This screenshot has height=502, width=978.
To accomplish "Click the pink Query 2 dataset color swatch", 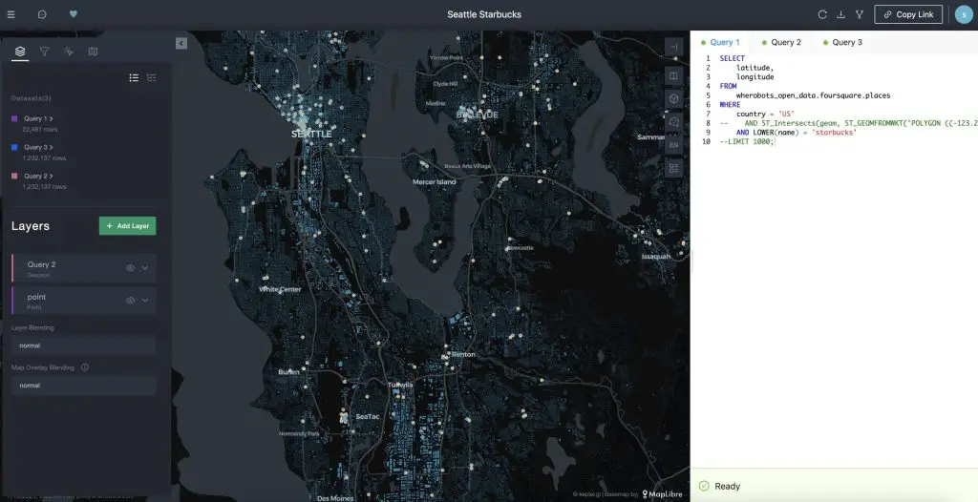I will point(14,176).
